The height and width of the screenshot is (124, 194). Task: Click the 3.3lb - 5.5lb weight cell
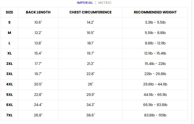pyautogui.click(x=155, y=22)
